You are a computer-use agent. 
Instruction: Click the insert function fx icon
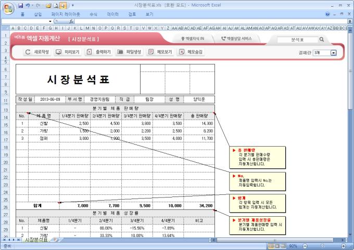coord(71,21)
